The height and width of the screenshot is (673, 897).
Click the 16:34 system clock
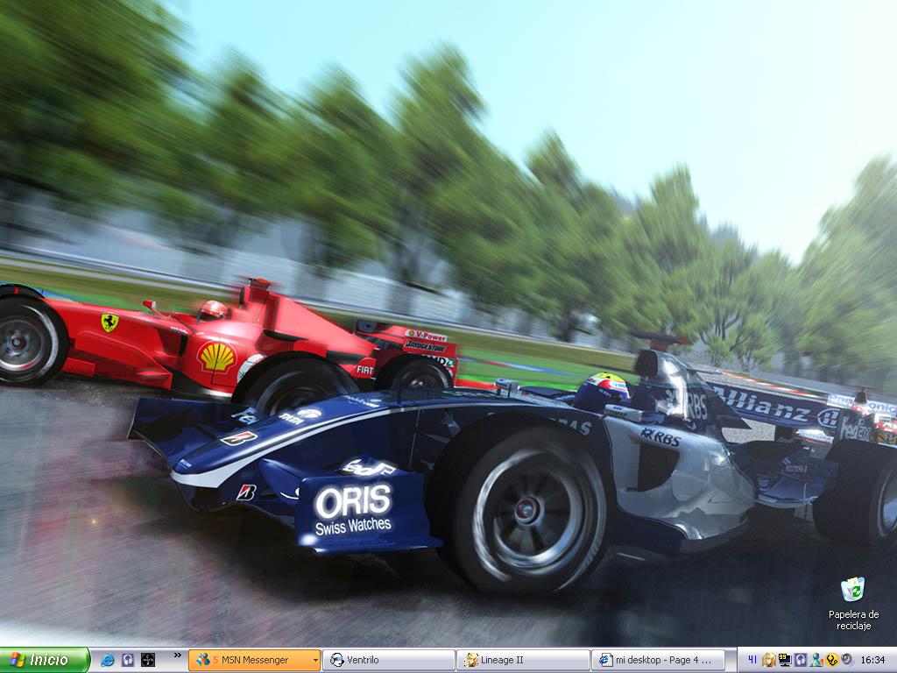[873, 660]
